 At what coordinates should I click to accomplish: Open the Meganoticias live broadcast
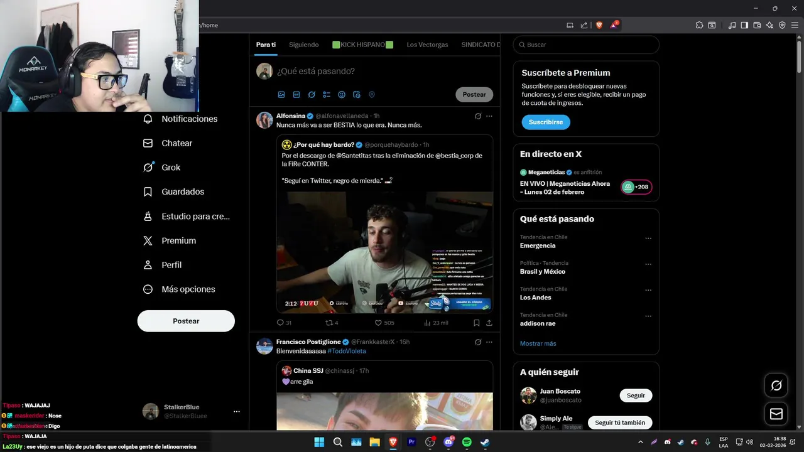click(565, 188)
